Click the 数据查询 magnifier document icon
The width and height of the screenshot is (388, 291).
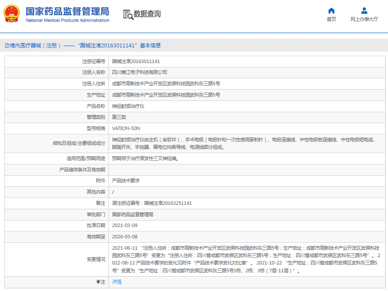tap(128, 14)
